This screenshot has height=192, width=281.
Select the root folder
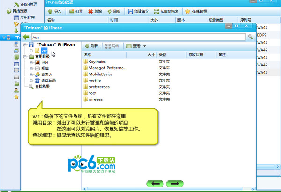pos(92,93)
